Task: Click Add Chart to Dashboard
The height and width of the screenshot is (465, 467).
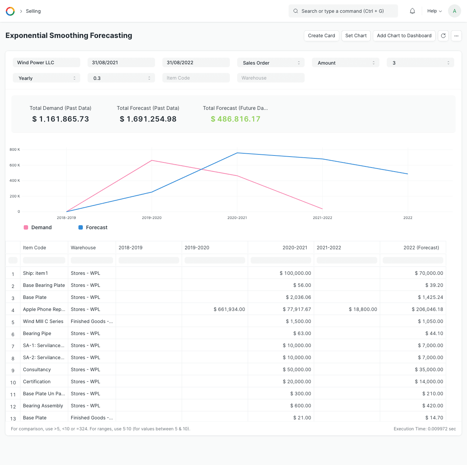Action: [404, 36]
